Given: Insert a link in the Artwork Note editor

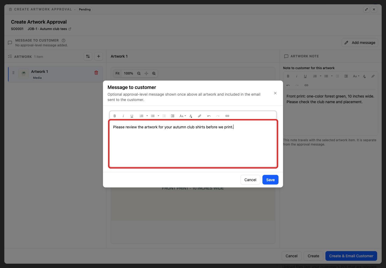Looking at the screenshot, I should (x=306, y=85).
